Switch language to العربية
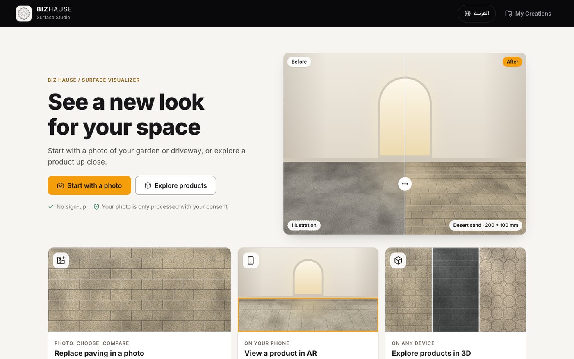The width and height of the screenshot is (574, 359). click(x=476, y=14)
